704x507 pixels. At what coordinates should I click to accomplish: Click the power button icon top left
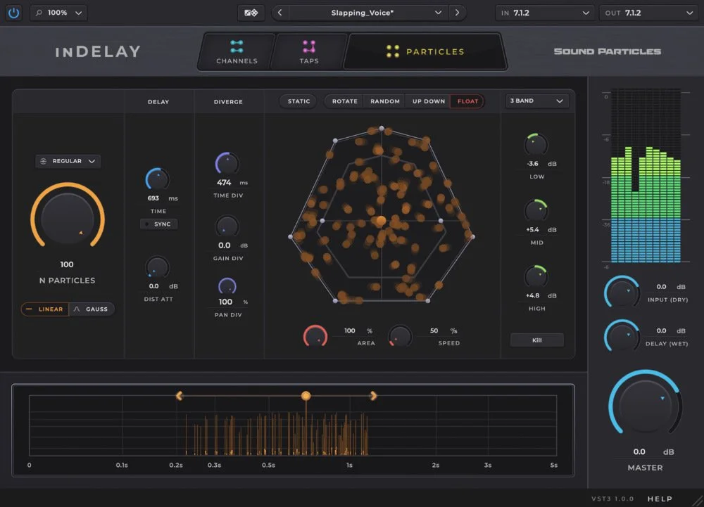point(14,13)
